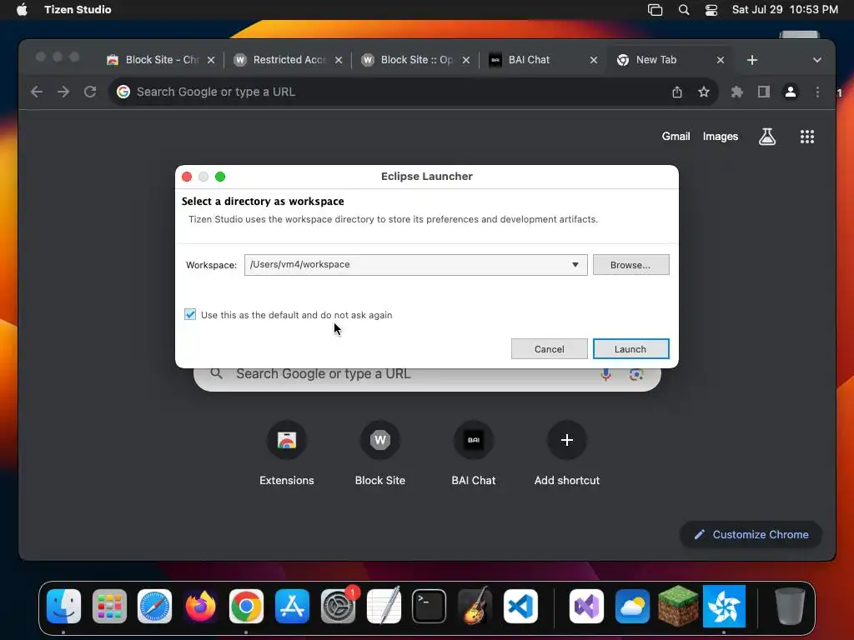Open the Tizen Studio menu in the menu bar
The image size is (854, 640).
78,9
